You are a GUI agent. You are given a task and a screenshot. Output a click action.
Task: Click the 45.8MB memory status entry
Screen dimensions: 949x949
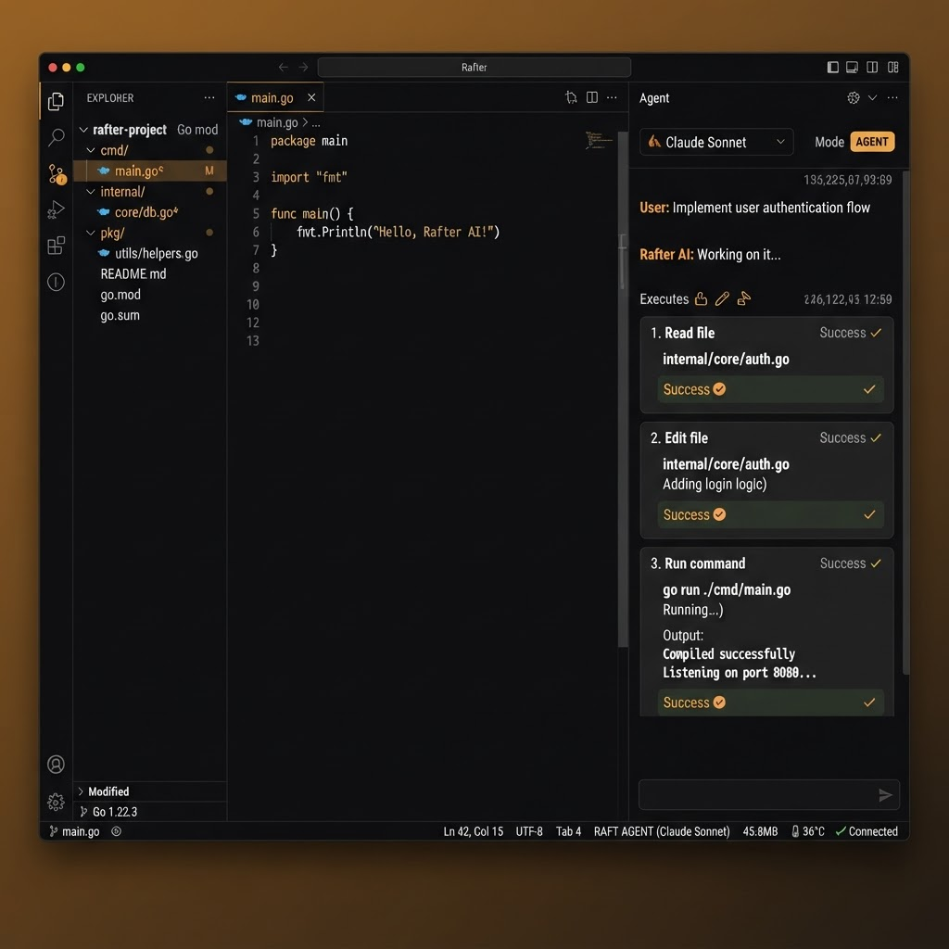pos(760,831)
